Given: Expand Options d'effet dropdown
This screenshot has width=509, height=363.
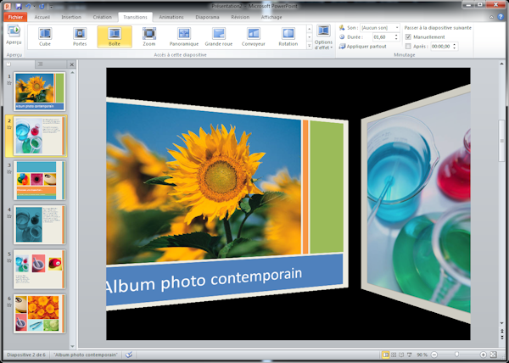Looking at the screenshot, I should [323, 36].
